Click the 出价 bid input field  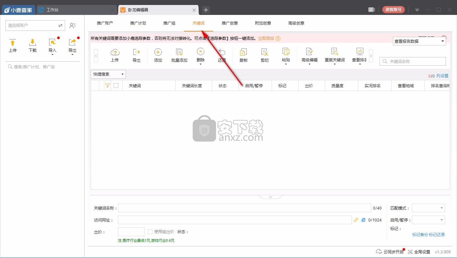(131, 232)
